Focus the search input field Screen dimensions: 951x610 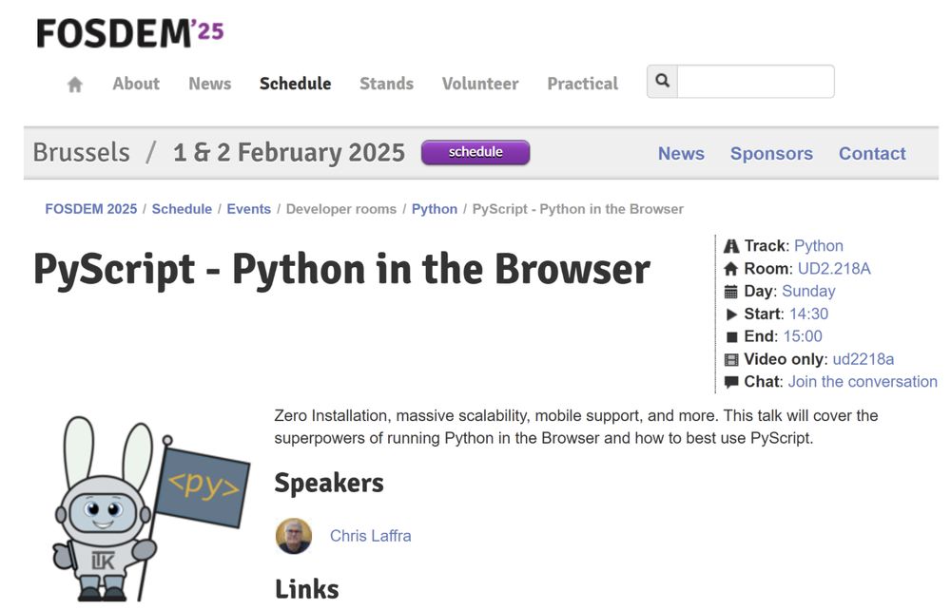pos(756,81)
